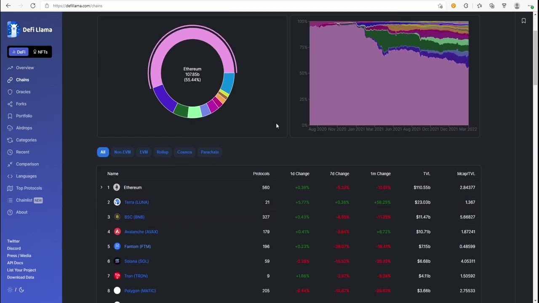Open the Discord link in sidebar

coord(14,248)
